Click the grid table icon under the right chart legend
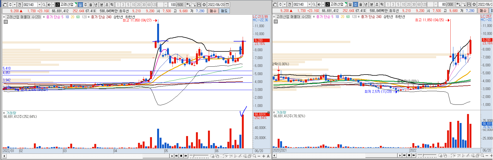Image resolution: width=493 pixels, height=160 pixels. tap(276, 21)
